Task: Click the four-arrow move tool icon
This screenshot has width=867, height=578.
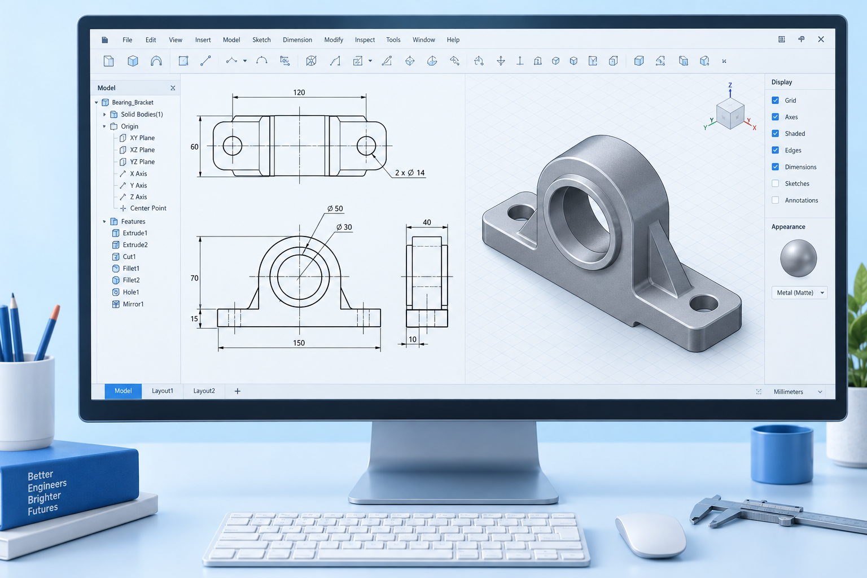Action: [501, 61]
